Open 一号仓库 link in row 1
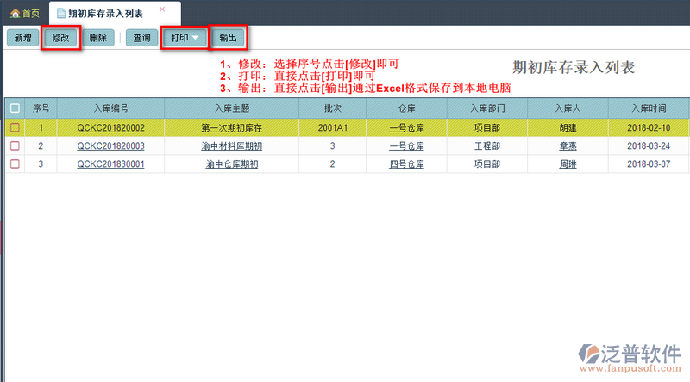690x382 pixels. pyautogui.click(x=406, y=128)
